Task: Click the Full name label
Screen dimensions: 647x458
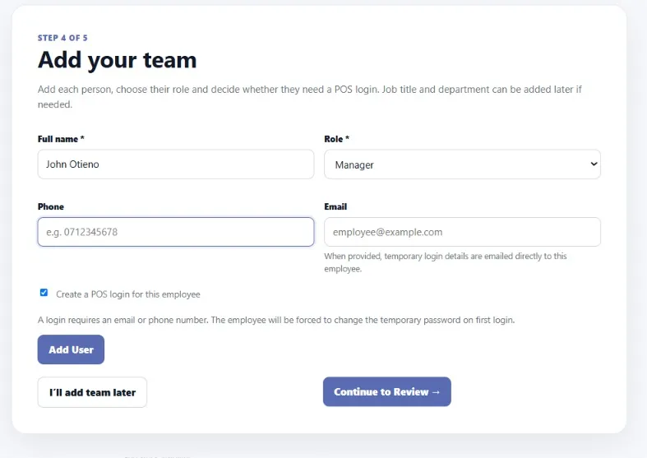Action: (61, 139)
